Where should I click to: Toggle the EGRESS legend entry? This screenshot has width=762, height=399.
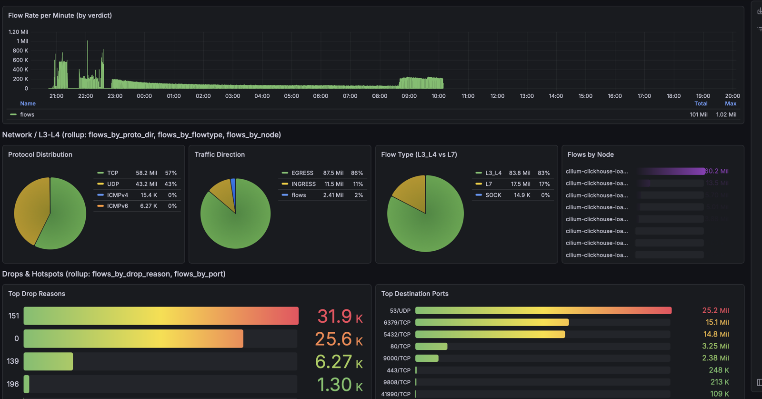302,173
